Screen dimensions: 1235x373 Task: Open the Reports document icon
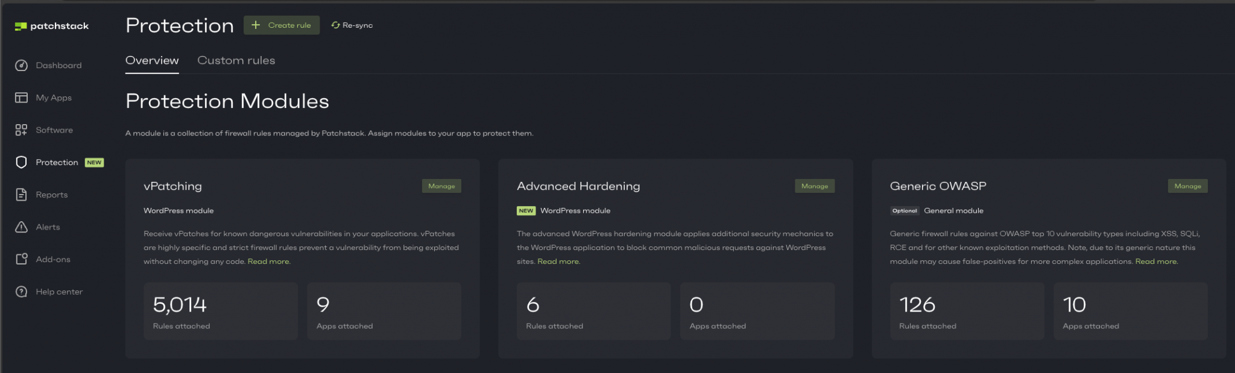(21, 195)
